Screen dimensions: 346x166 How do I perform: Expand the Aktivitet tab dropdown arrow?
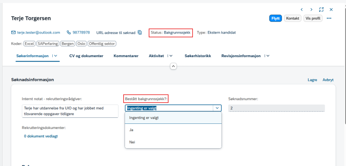coord(171,56)
